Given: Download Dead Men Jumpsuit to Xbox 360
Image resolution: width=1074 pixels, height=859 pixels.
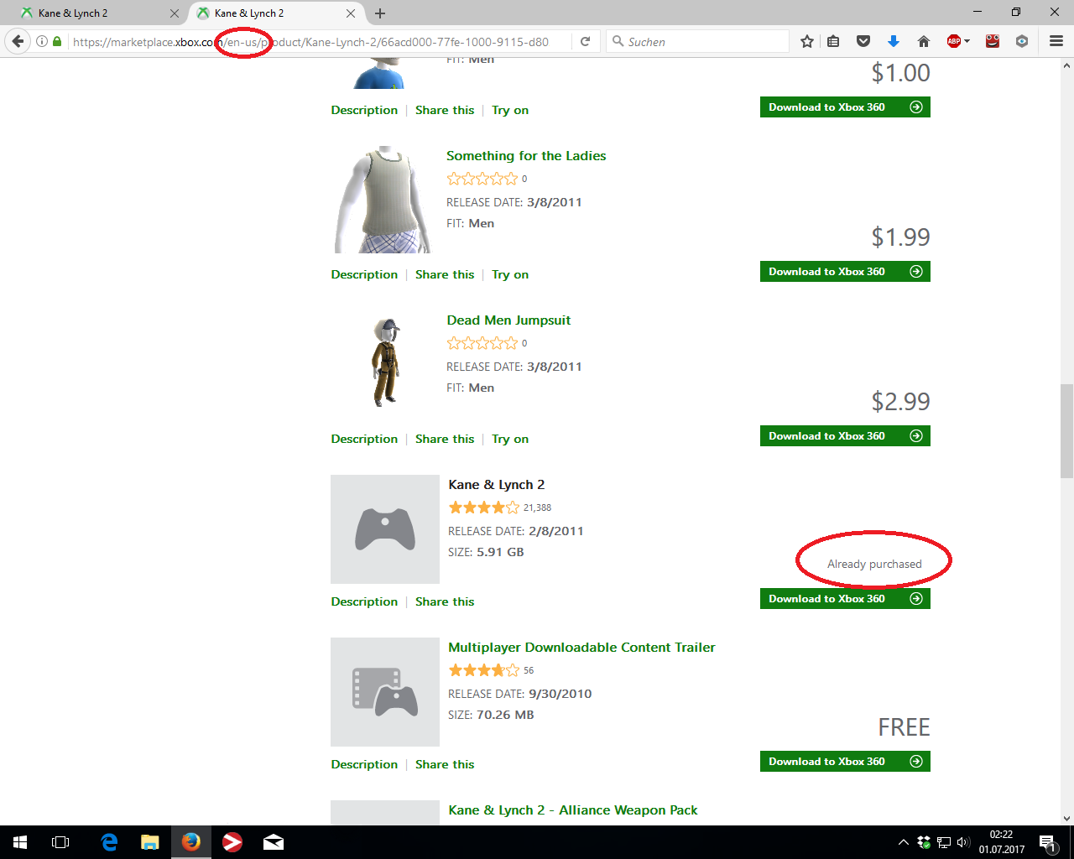Looking at the screenshot, I should tap(845, 436).
